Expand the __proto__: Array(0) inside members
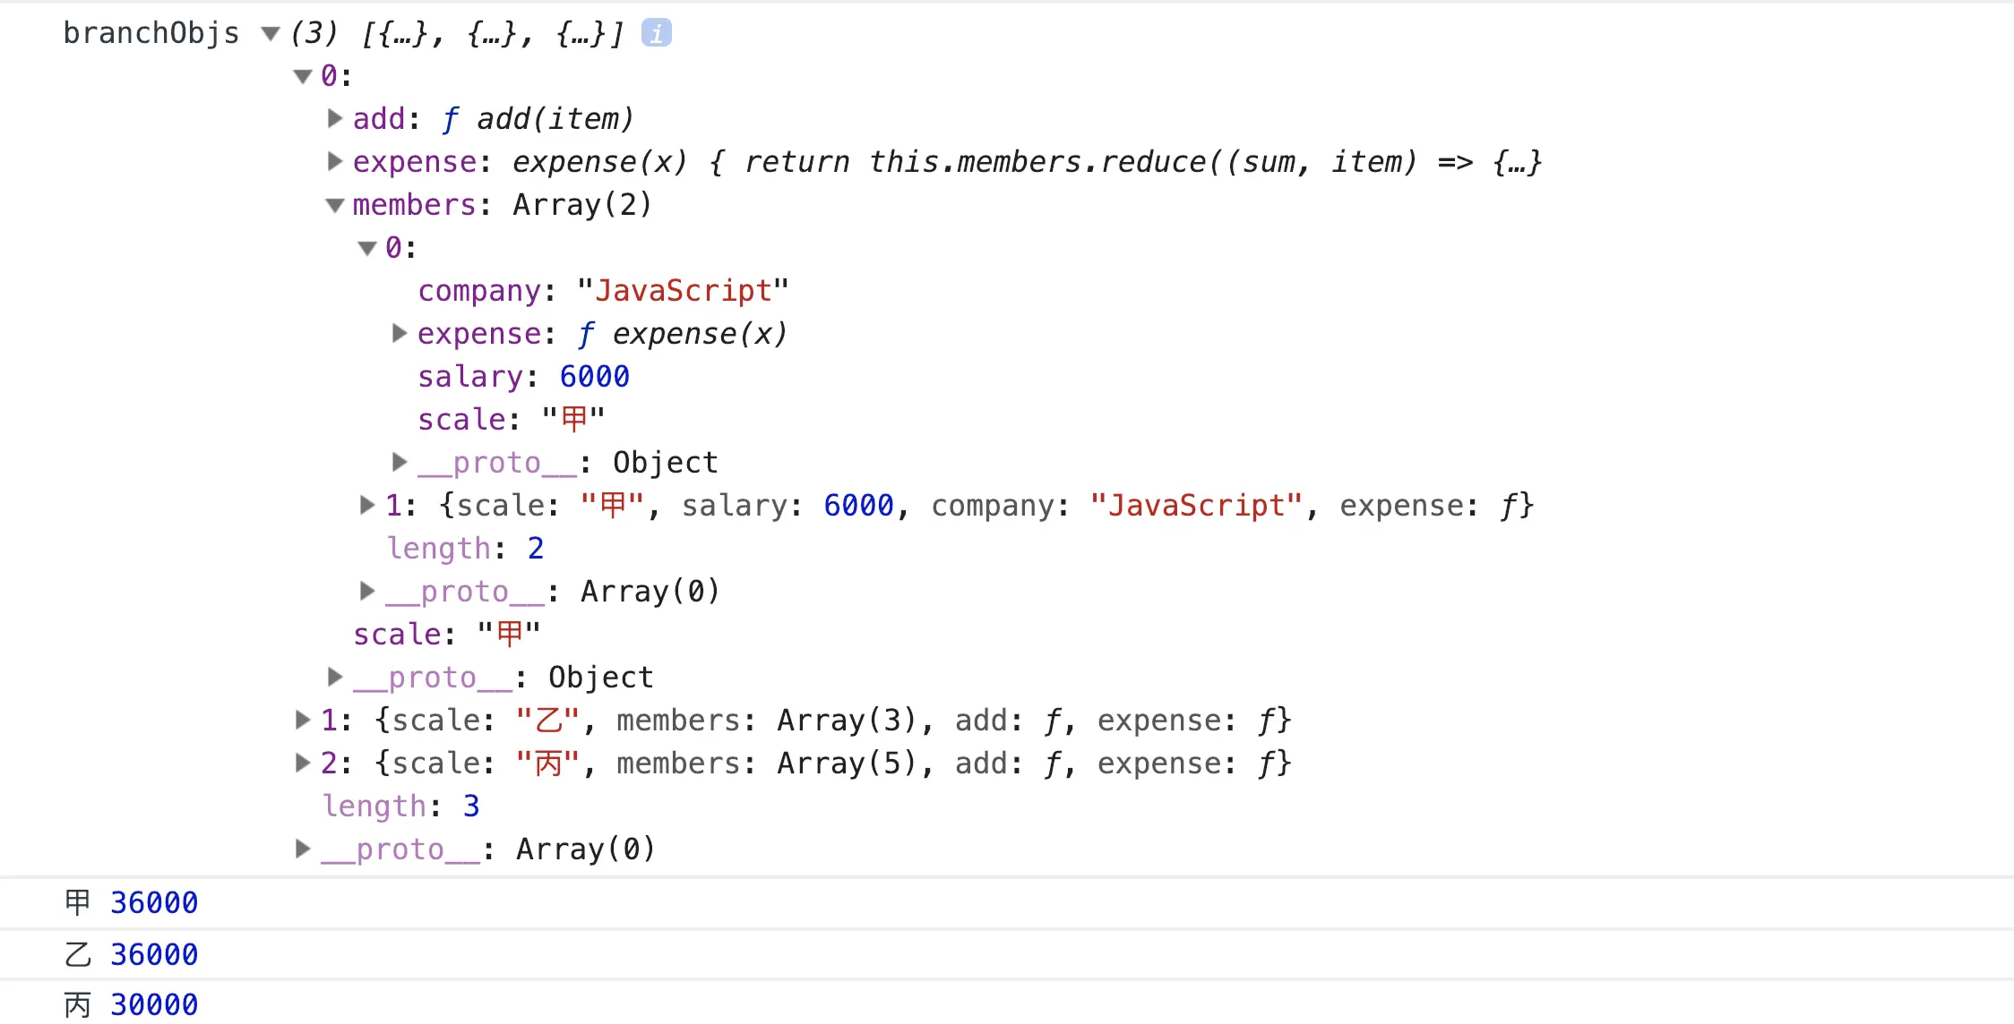This screenshot has width=2014, height=1024. tap(367, 591)
